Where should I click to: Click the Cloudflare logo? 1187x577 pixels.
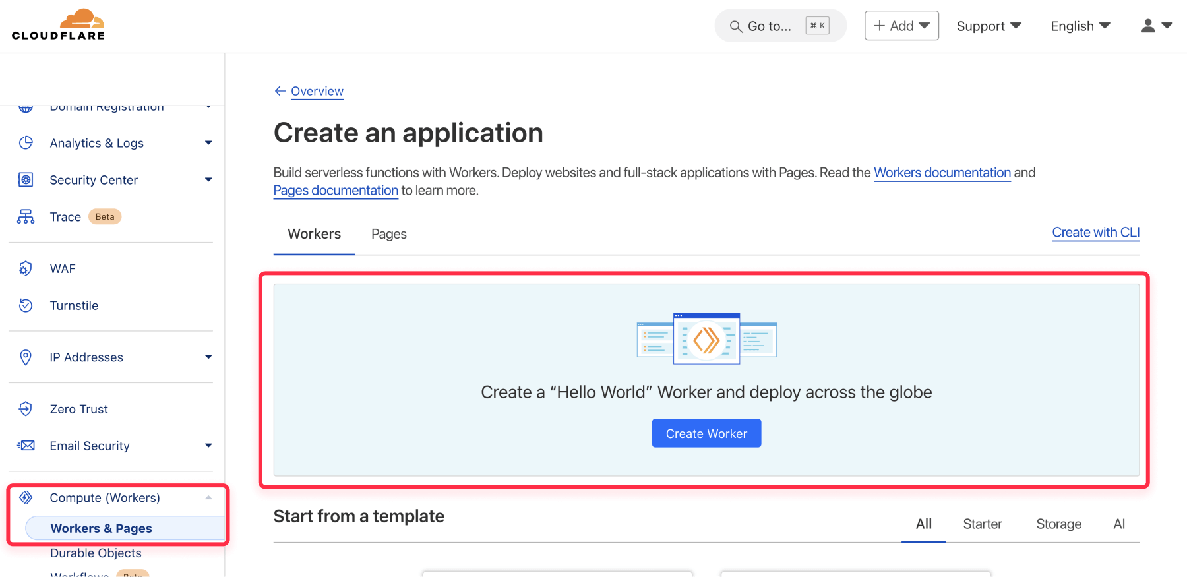click(x=58, y=25)
